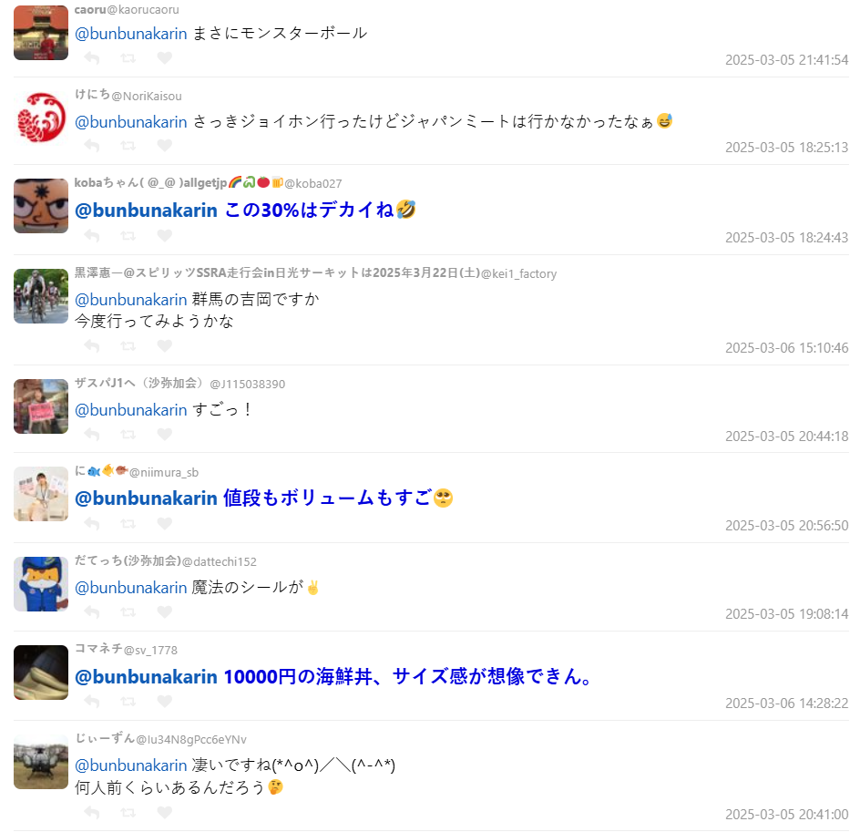
Task: Open timestamp 2025-03-05 20:41:00
Action: click(786, 815)
